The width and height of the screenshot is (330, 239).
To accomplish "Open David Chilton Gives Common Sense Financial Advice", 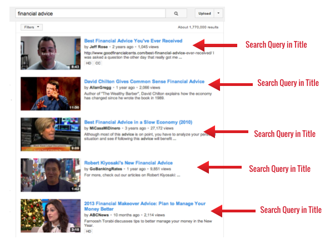I will pyautogui.click(x=144, y=82).
